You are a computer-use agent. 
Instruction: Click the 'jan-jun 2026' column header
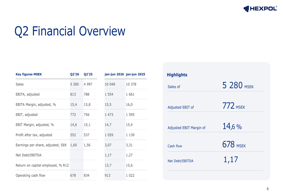click(x=114, y=74)
